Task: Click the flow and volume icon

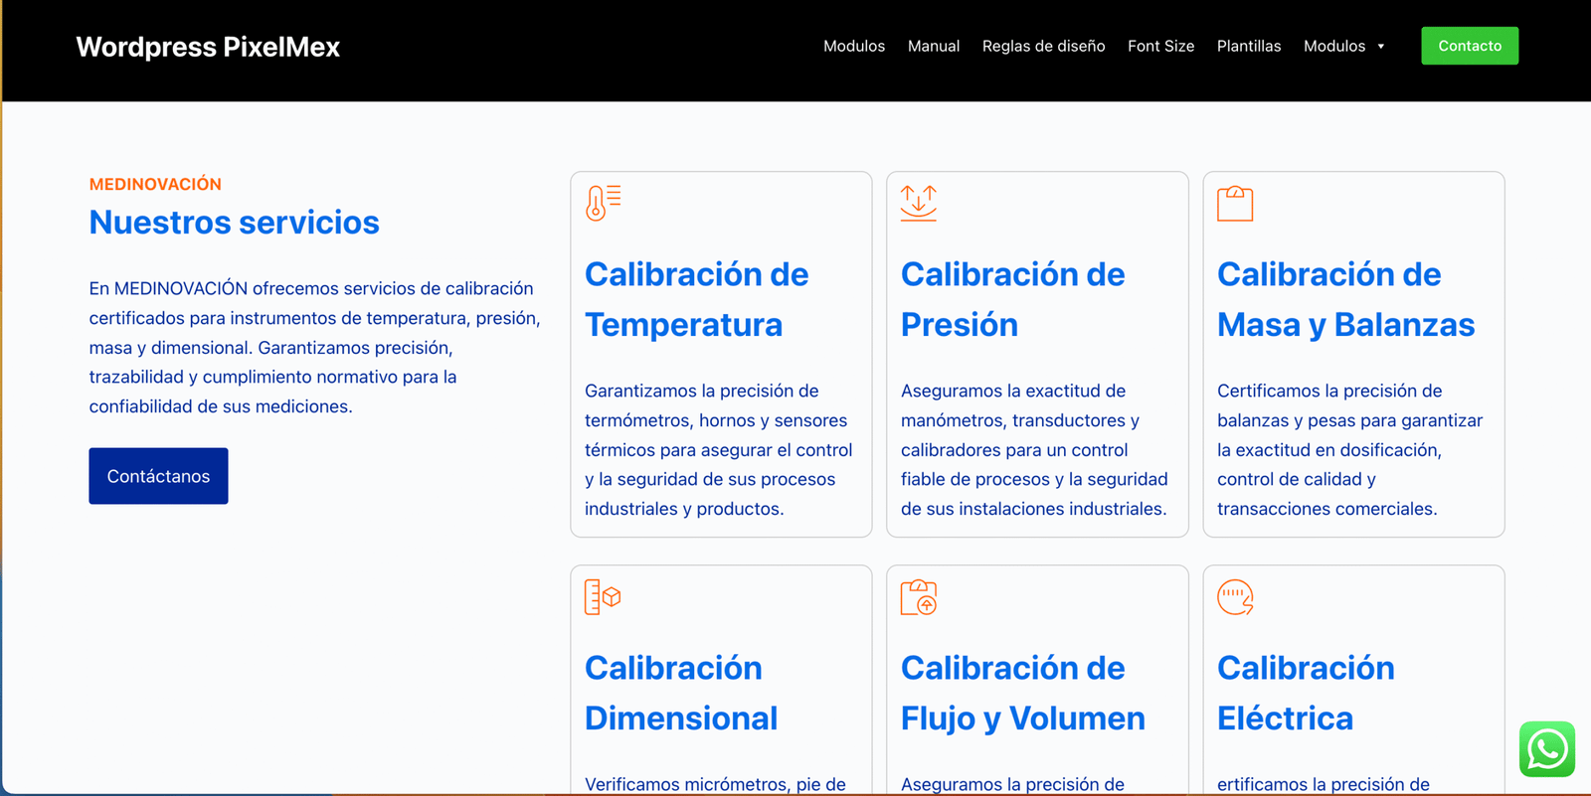Action: pyautogui.click(x=918, y=597)
